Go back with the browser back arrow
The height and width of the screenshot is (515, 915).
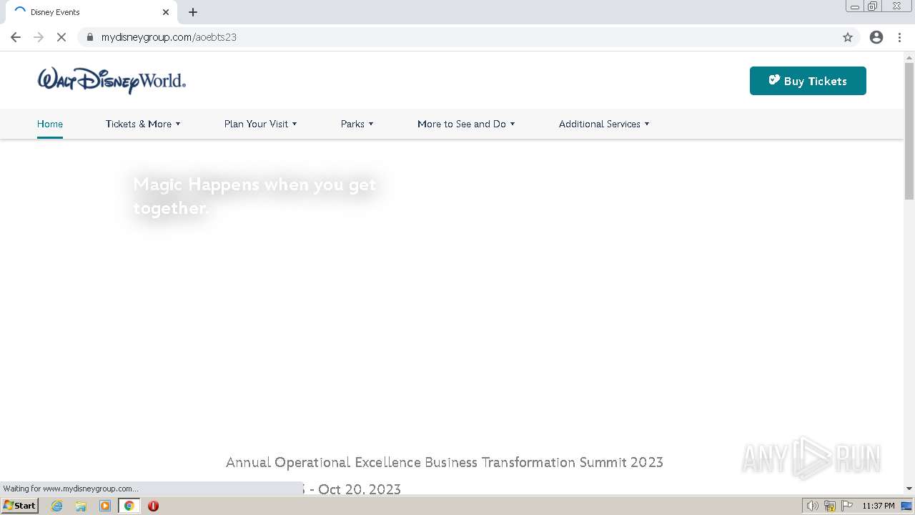16,37
